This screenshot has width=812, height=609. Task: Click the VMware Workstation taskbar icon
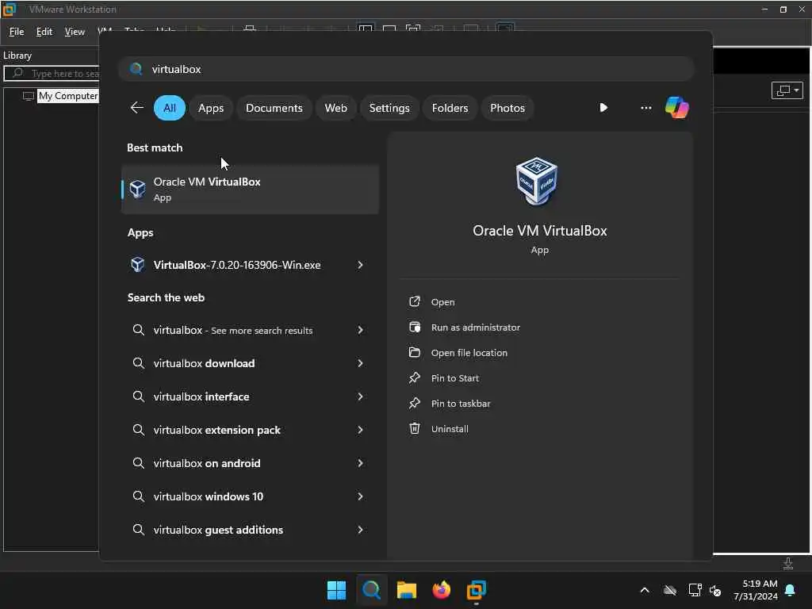(x=476, y=590)
